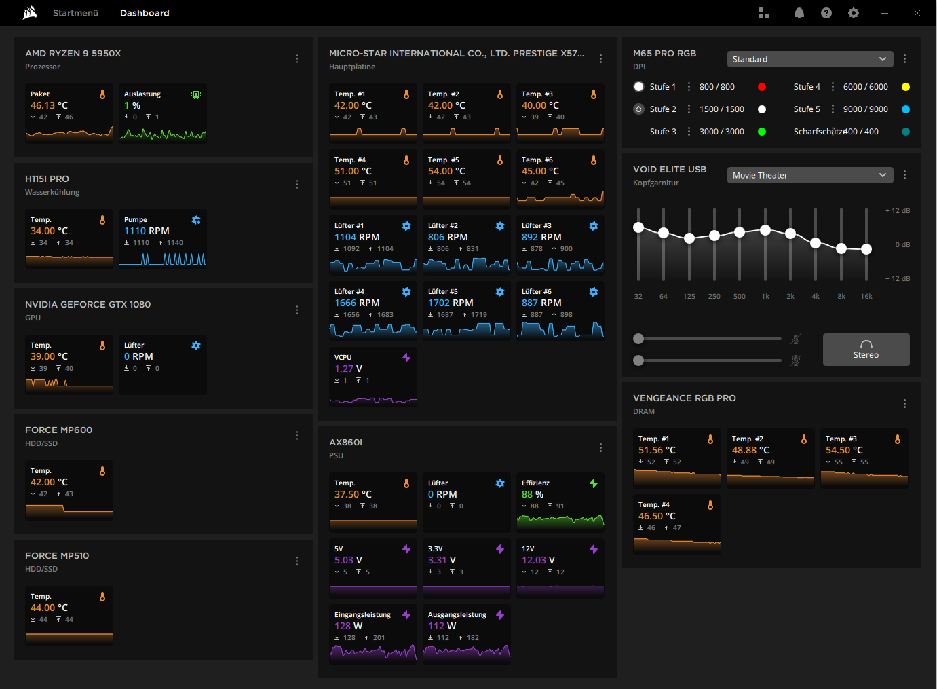
Task: Click the sidetone slider handle
Action: click(x=638, y=360)
